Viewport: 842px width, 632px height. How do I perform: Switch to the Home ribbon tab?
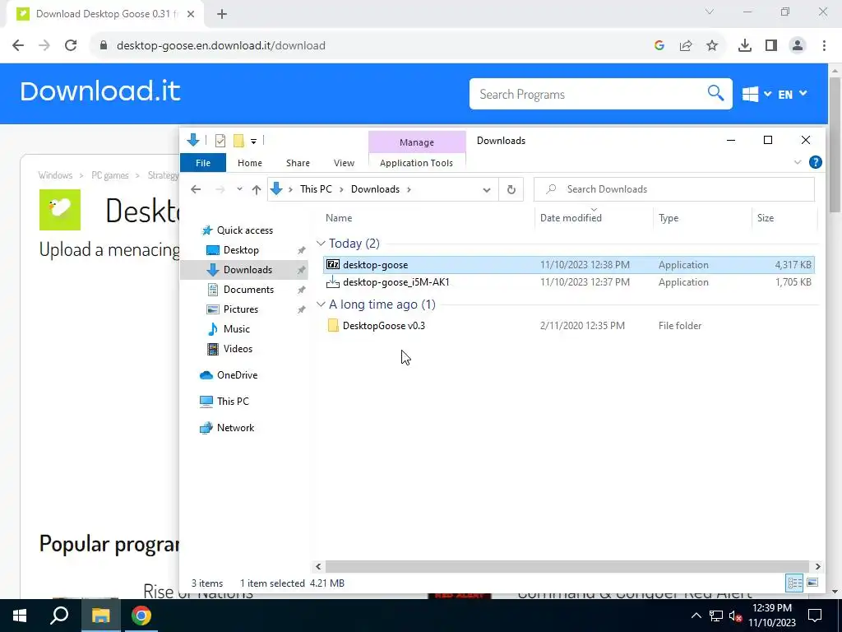tap(250, 163)
